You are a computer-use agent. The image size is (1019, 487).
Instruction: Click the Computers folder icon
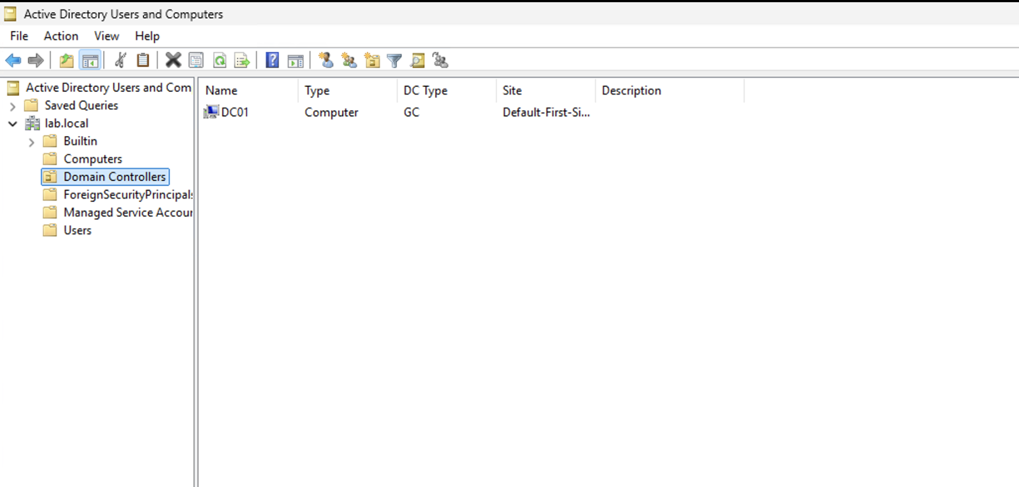[x=50, y=159]
